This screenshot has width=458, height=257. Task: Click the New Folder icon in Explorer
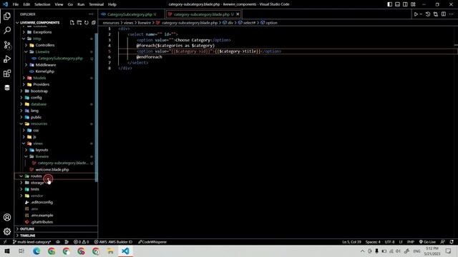click(x=79, y=22)
